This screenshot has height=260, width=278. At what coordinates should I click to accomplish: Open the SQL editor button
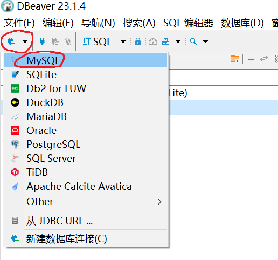click(97, 41)
